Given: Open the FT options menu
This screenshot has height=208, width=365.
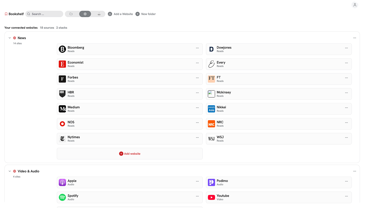Looking at the screenshot, I should (346, 78).
